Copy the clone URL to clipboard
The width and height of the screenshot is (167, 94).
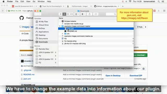click(x=144, y=69)
